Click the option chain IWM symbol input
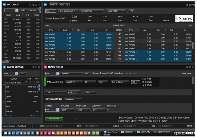The image size is (197, 137). [50, 11]
